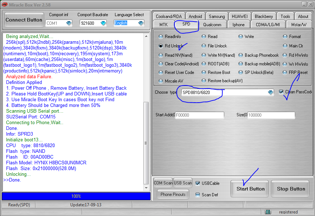Select the Restore backup(AV) radio option
Viewport: 315px width, 216px height.
coord(204,81)
